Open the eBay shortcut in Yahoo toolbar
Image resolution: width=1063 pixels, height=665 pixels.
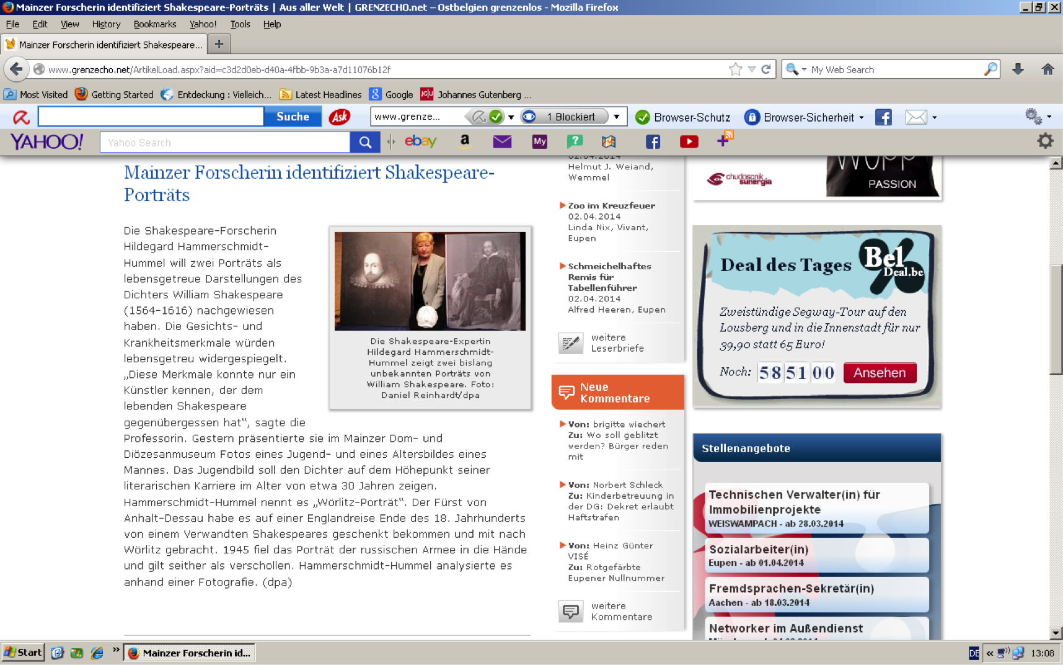[420, 141]
